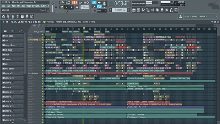This screenshot has height=124, width=220.
Task: Open the Mixer view icon
Action: [153, 10]
